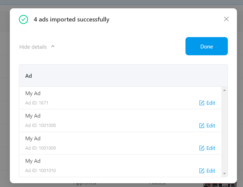Click the Ad column header
Viewport: 243px width, 187px height.
point(29,76)
